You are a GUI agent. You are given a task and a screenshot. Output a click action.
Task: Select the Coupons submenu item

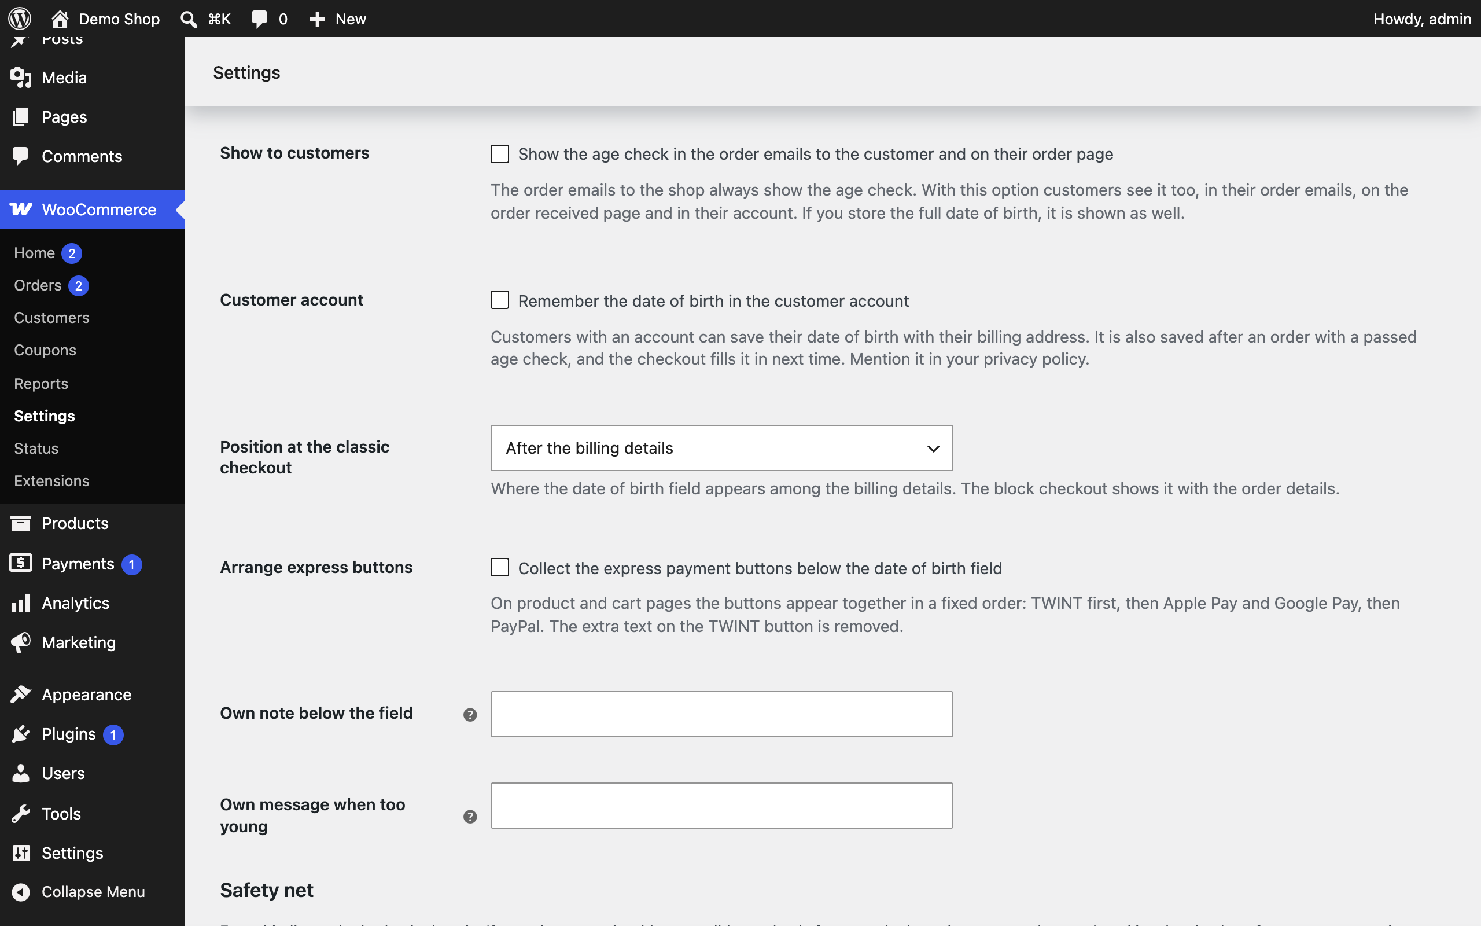pyautogui.click(x=45, y=350)
